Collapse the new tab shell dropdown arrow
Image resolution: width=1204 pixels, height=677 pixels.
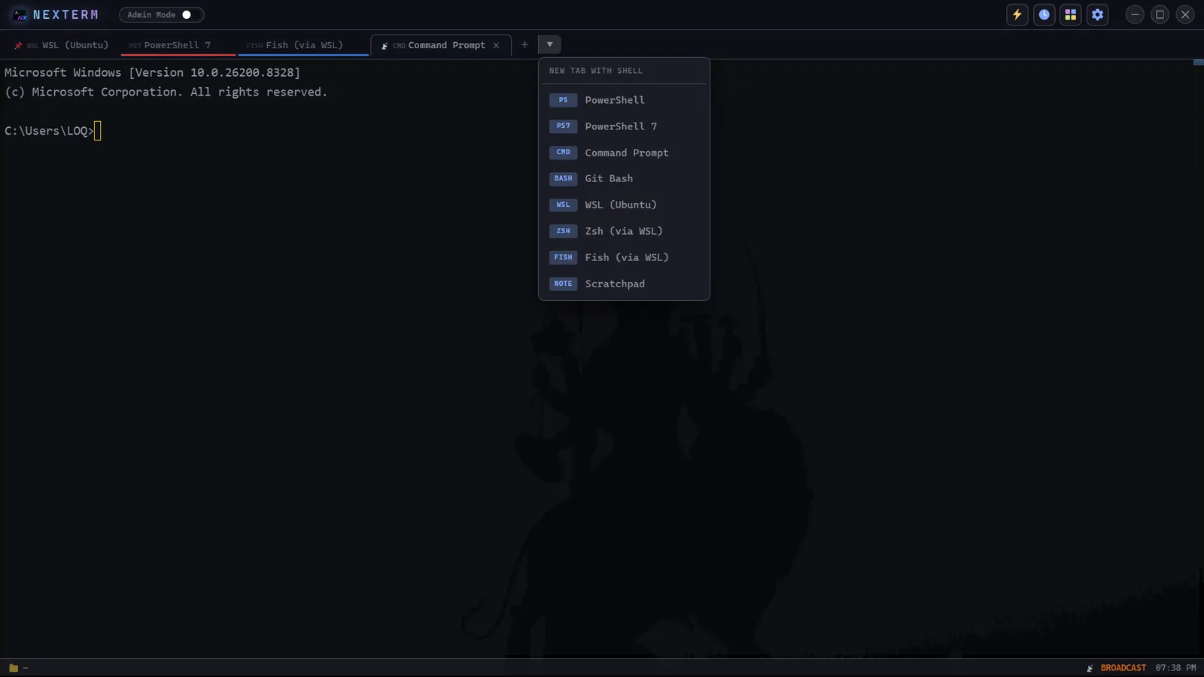[x=549, y=44]
